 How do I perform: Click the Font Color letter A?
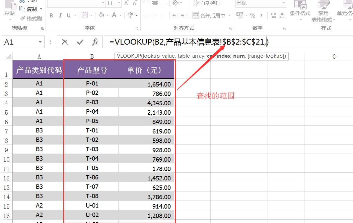click(x=114, y=15)
